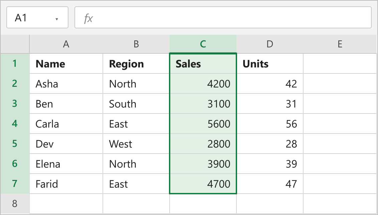Click the Sales header cell

tap(203, 63)
